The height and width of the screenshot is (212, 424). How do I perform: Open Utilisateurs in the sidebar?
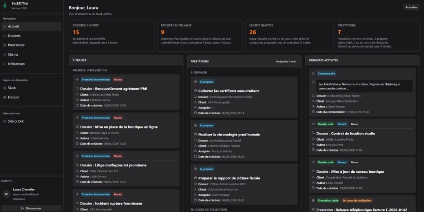click(x=31, y=64)
